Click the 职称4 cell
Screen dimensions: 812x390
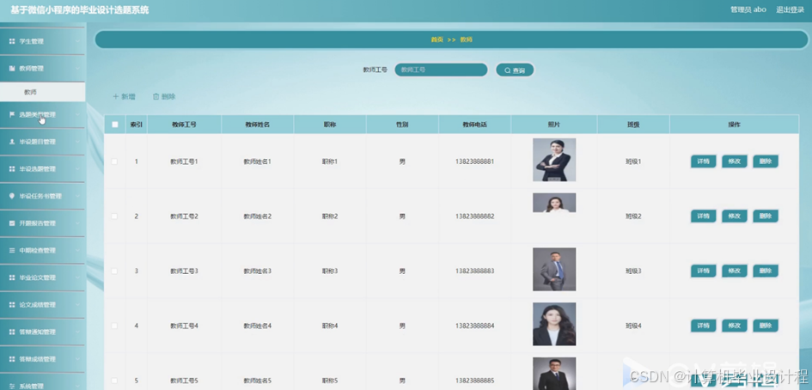[330, 326]
